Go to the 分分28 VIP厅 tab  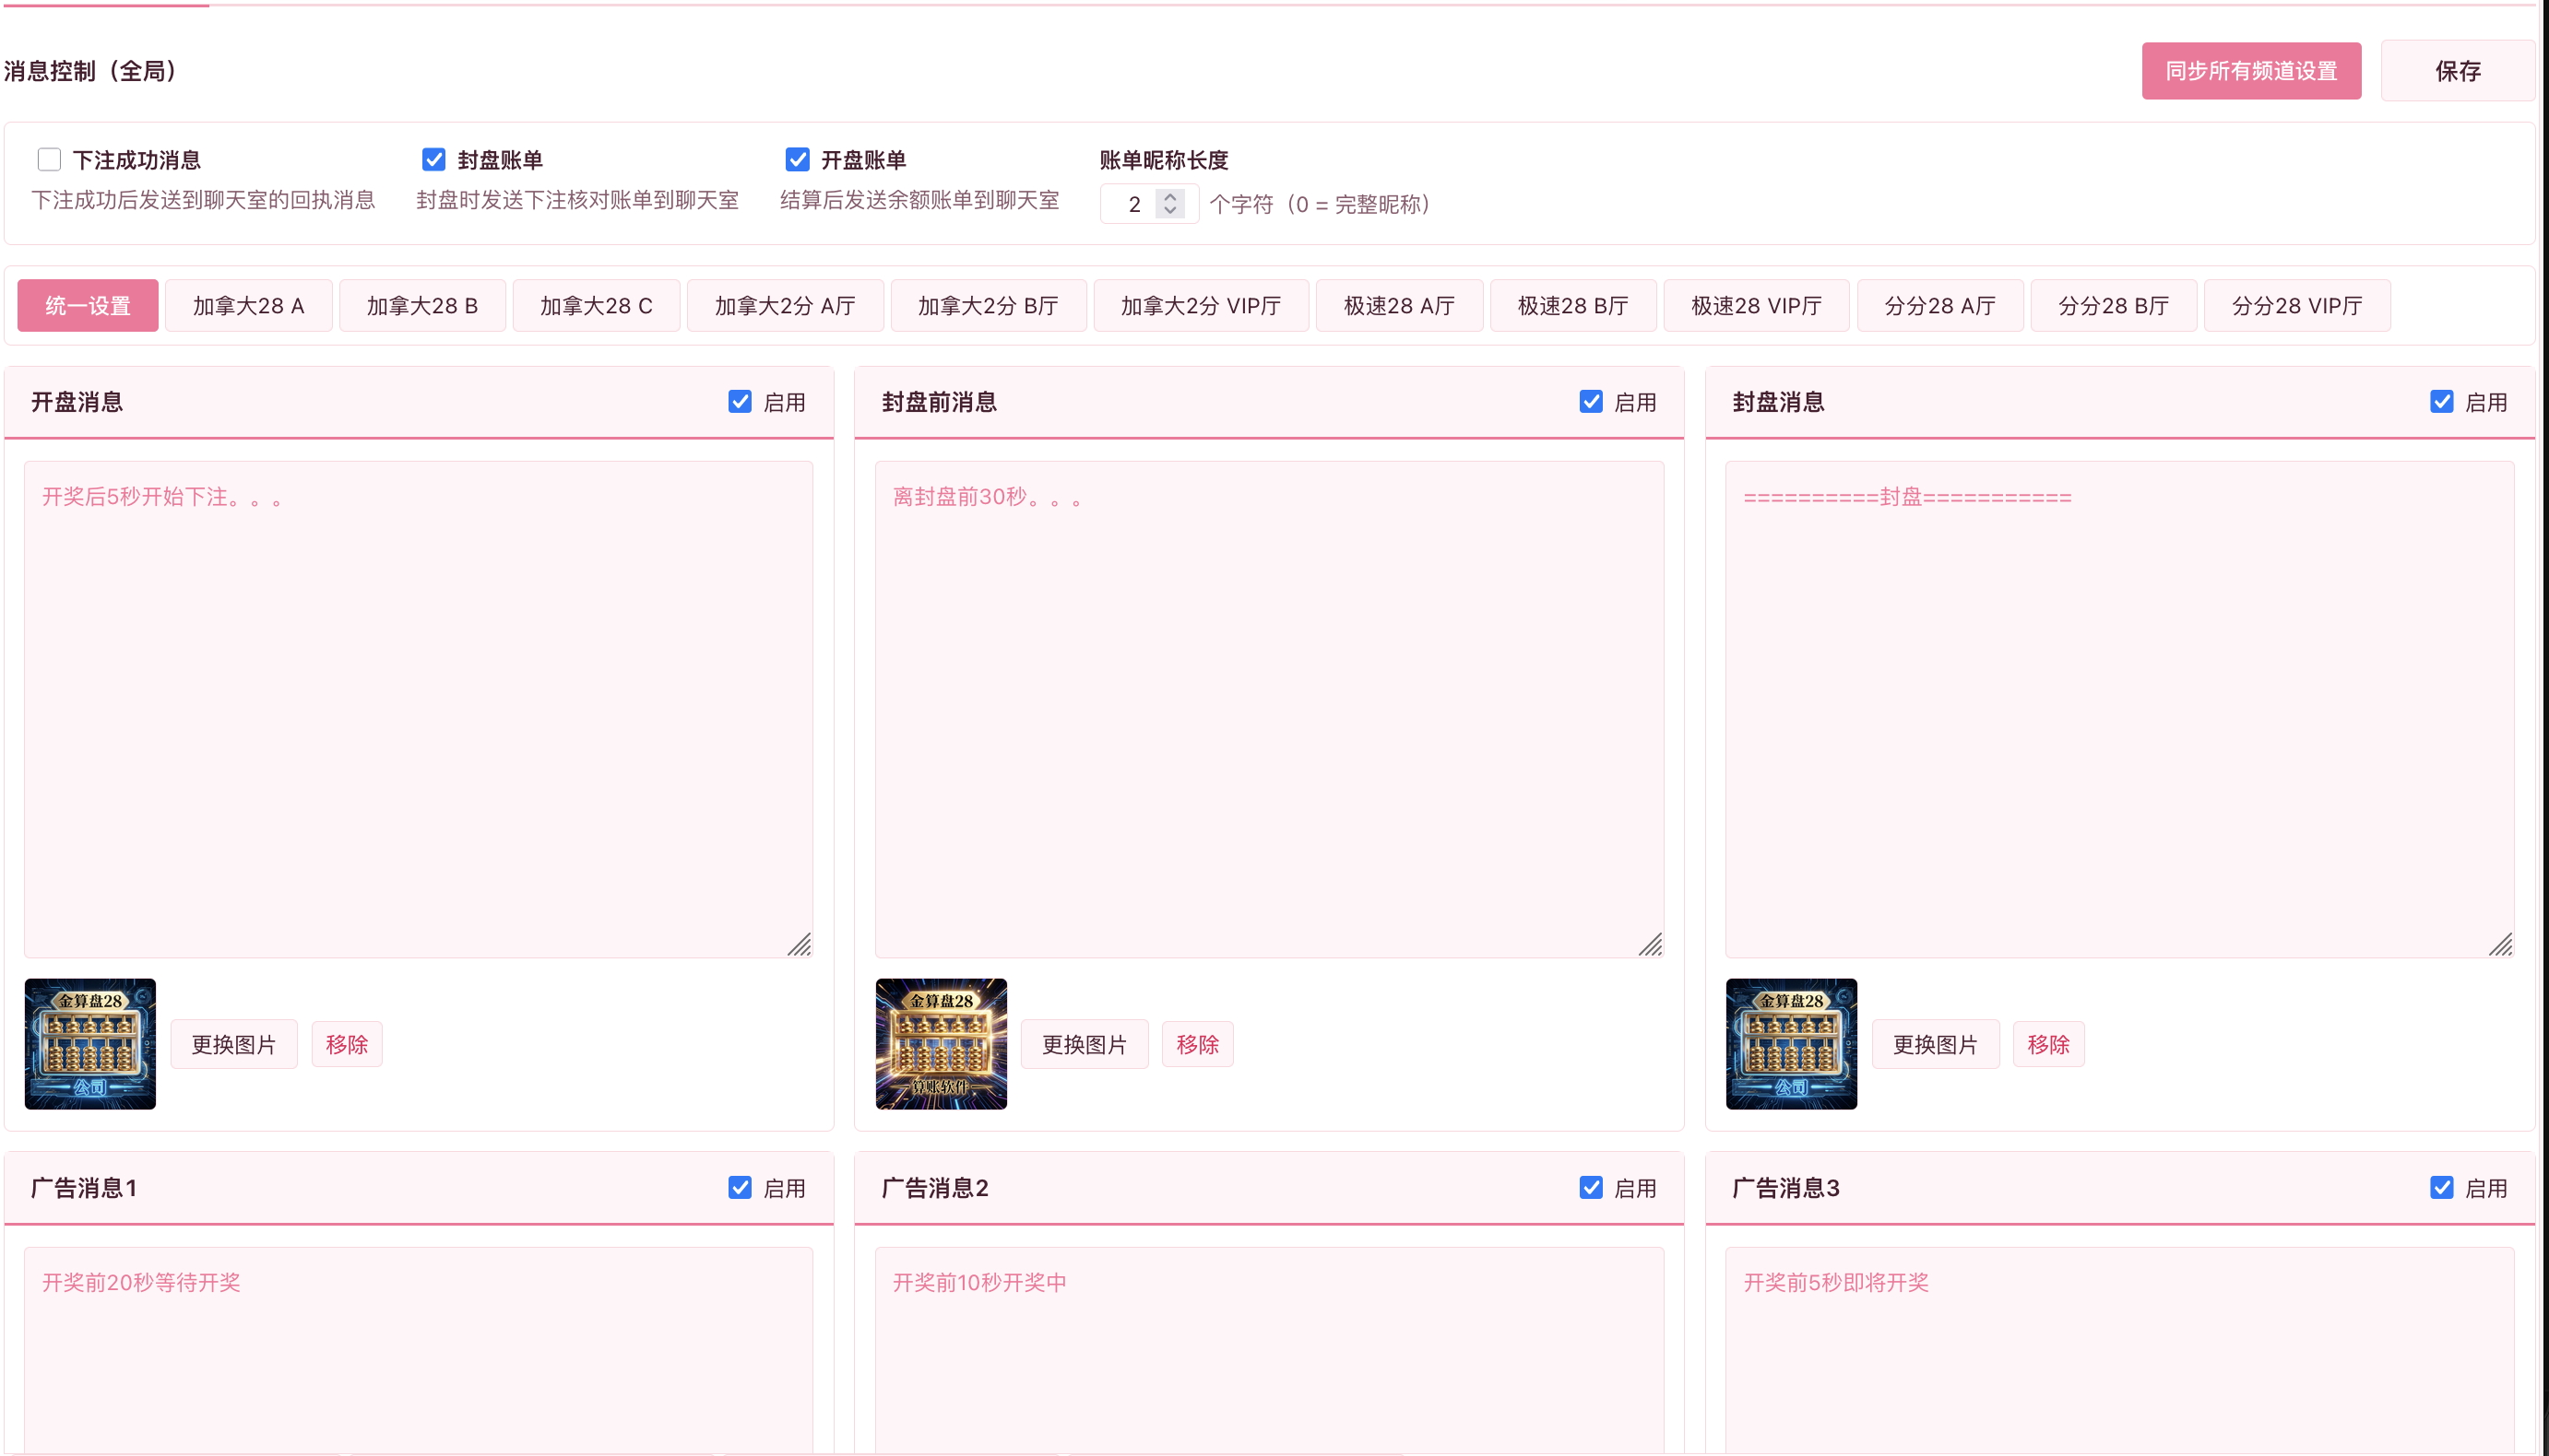click(x=2297, y=306)
